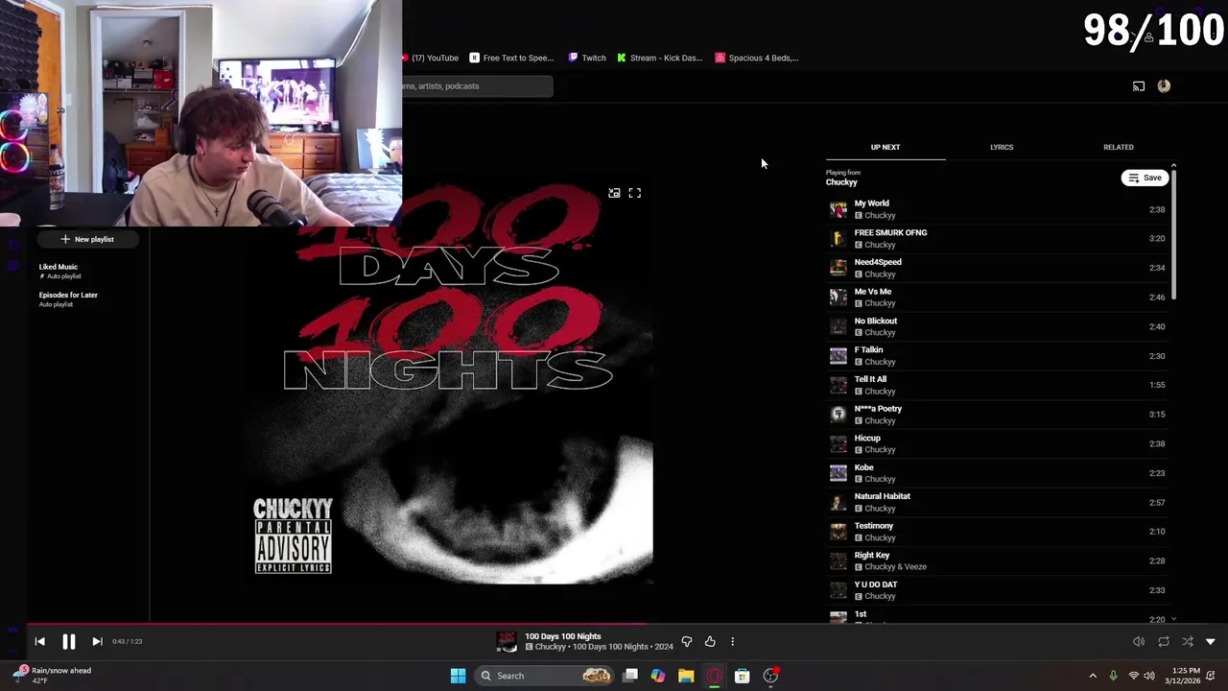Play FREE SMURK OFNG from the queue
Viewport: 1228px width, 691px height.
point(998,238)
